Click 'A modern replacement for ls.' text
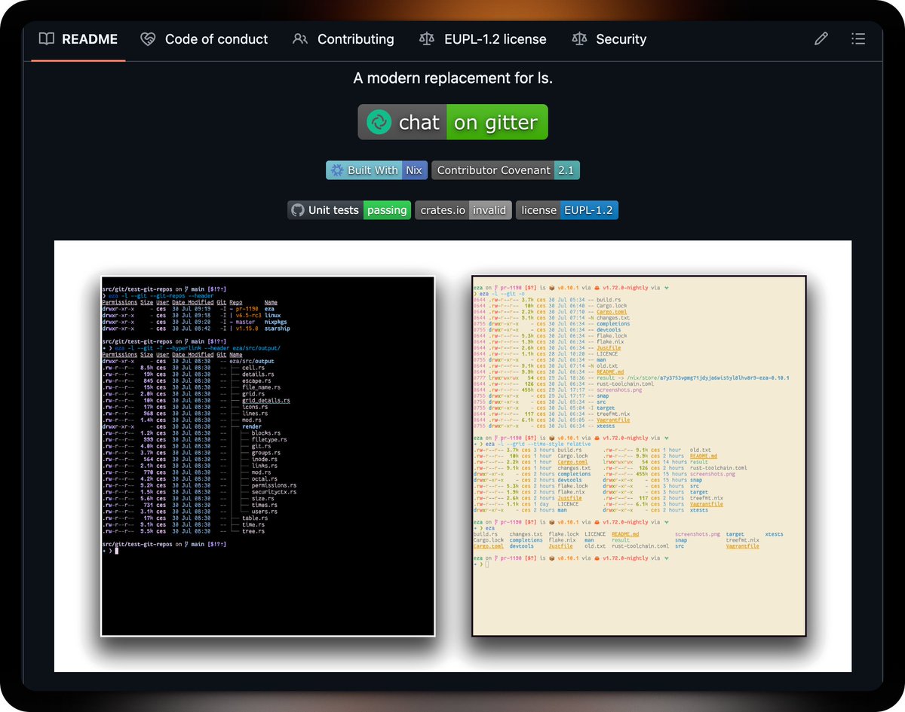 point(452,78)
